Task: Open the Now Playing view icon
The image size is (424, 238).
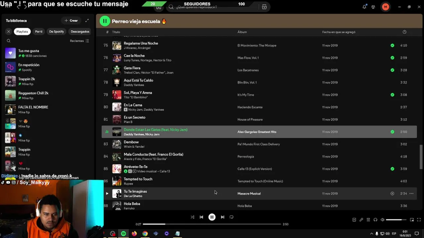Action: (x=354, y=220)
